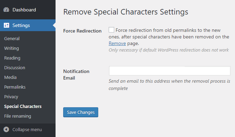Click the Collapse menu label

point(27,129)
